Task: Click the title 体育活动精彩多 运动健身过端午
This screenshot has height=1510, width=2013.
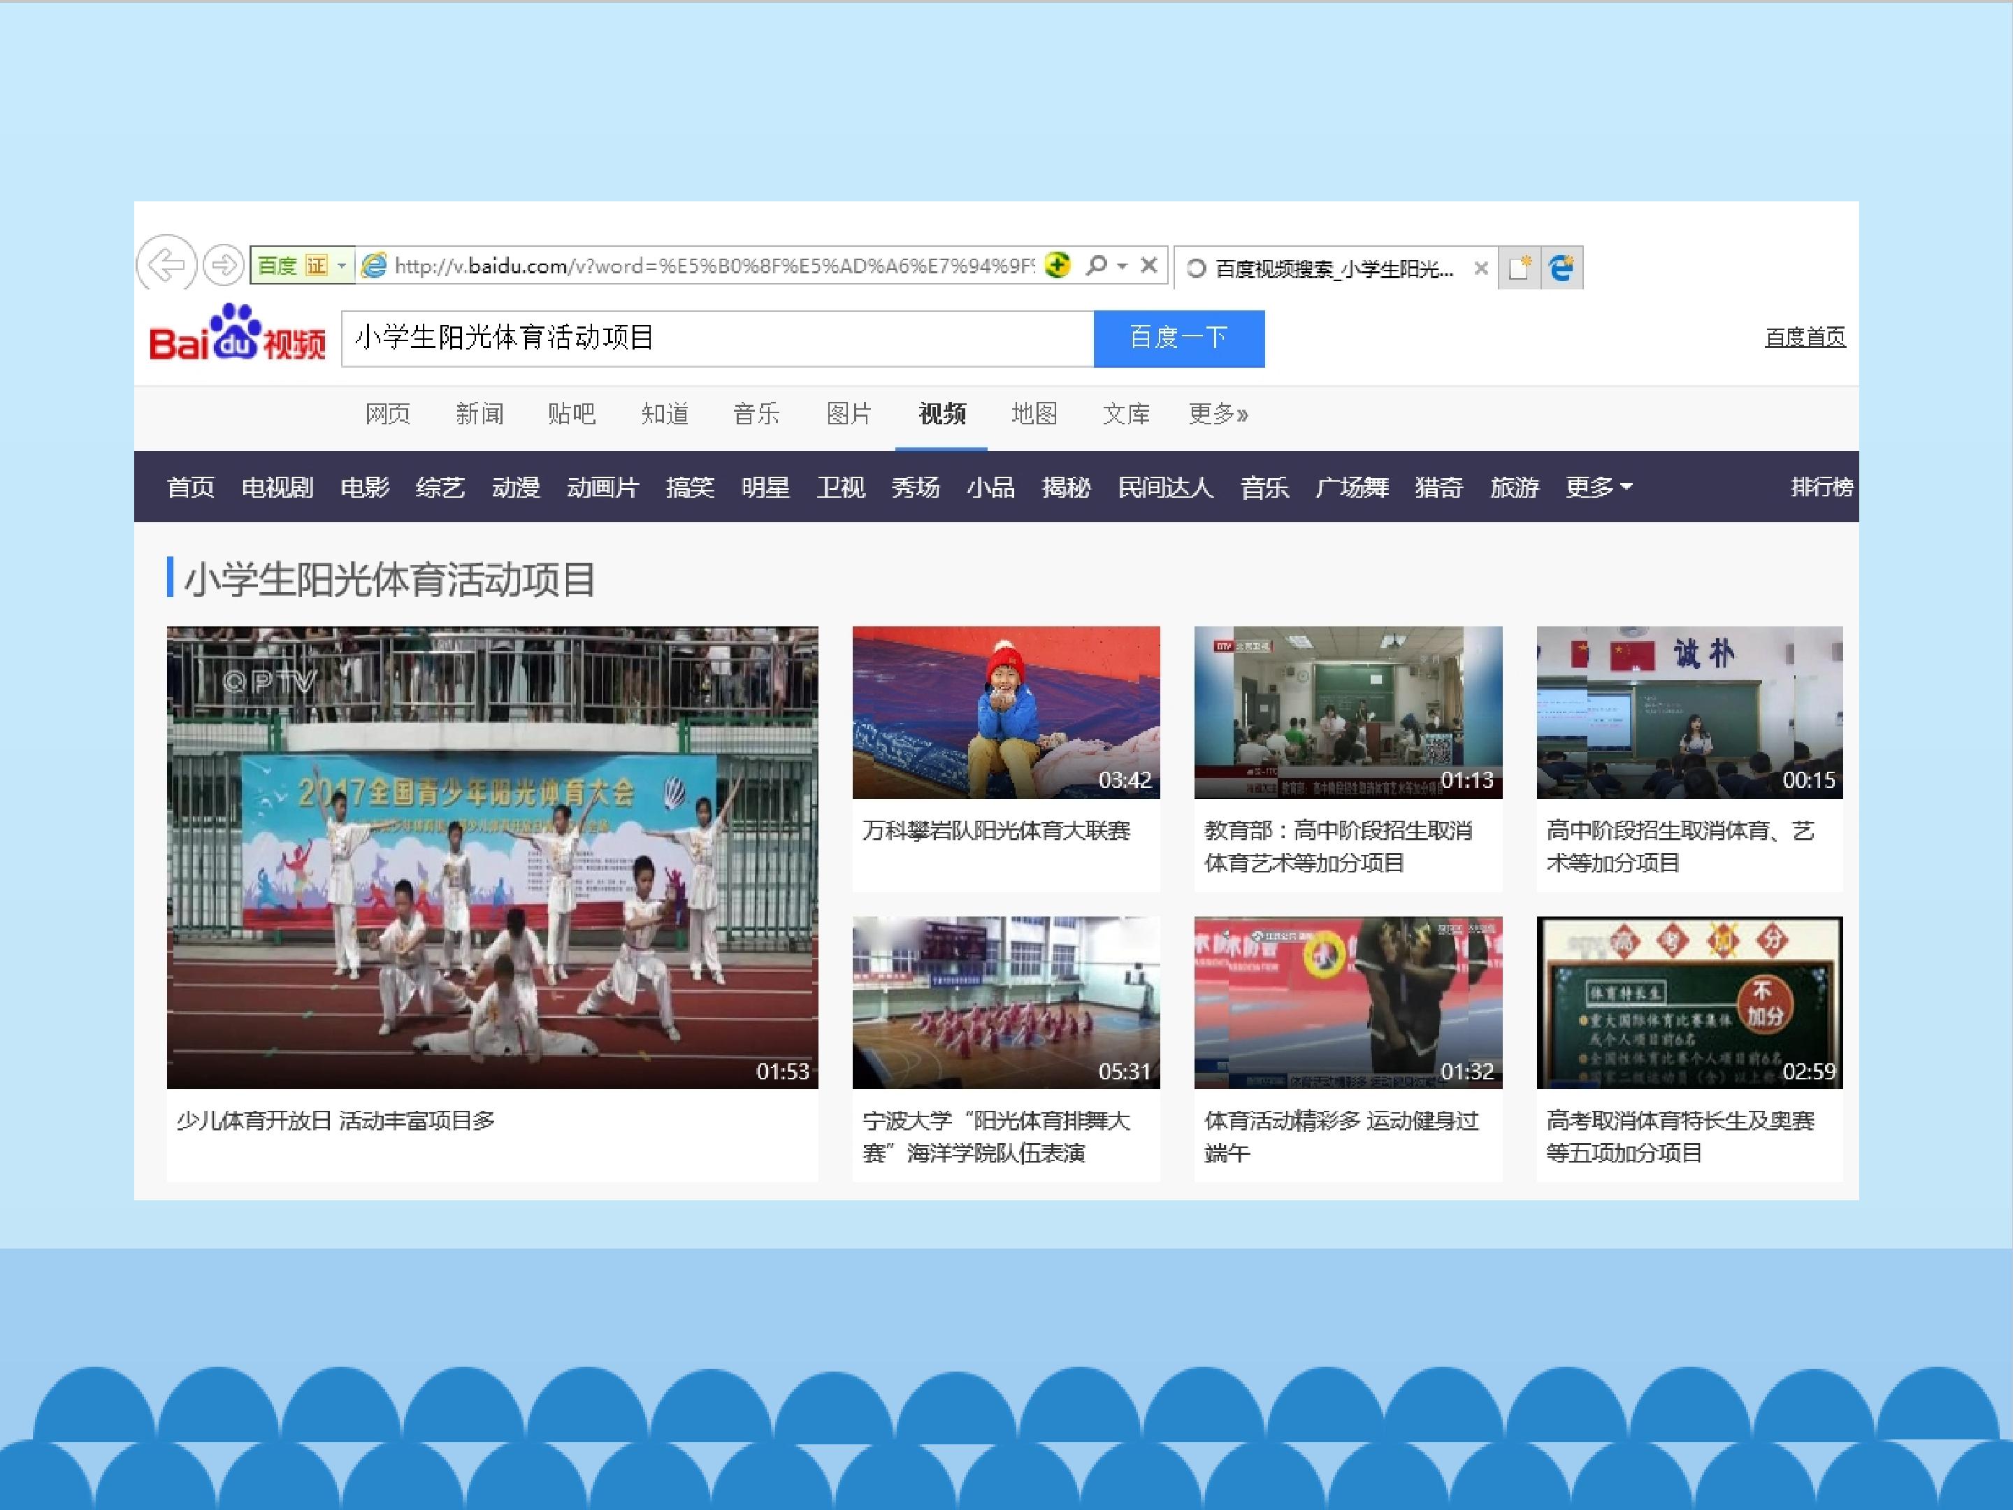Action: [1341, 1137]
